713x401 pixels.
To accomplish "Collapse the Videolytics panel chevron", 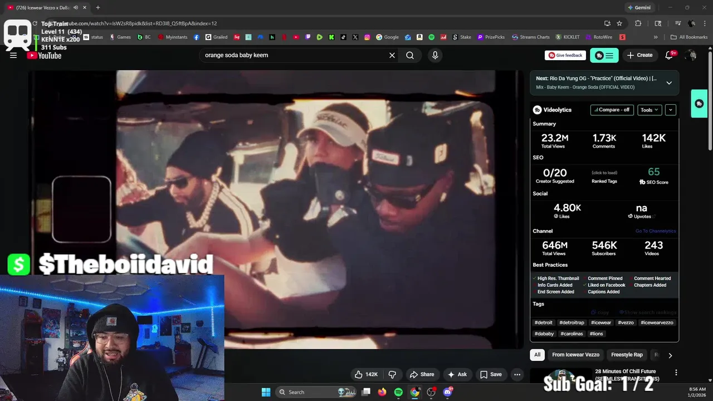I will coord(671,110).
